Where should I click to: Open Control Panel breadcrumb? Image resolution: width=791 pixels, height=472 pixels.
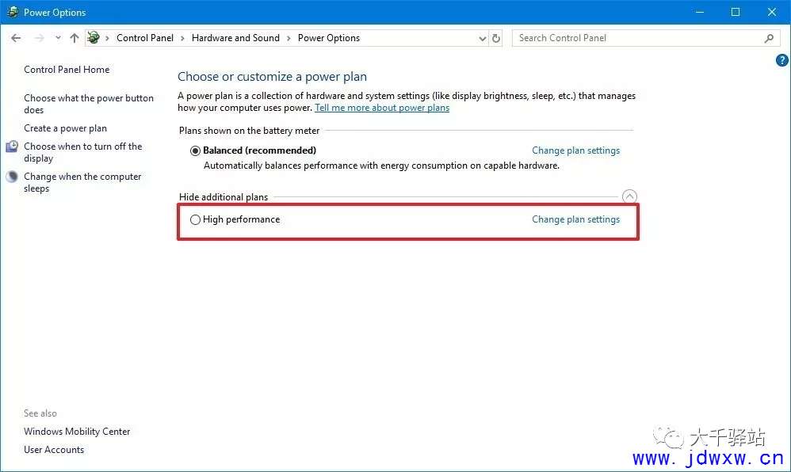pyautogui.click(x=145, y=38)
